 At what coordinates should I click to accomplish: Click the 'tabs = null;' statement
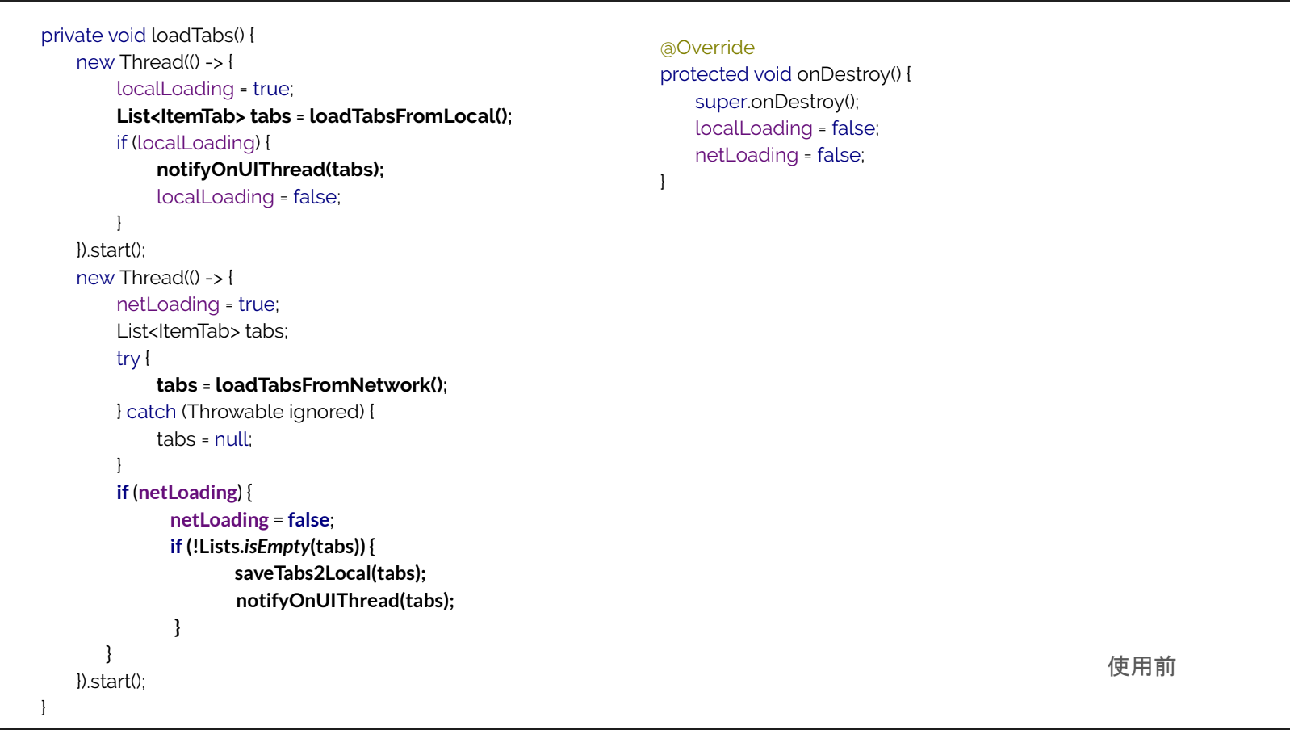coord(204,439)
